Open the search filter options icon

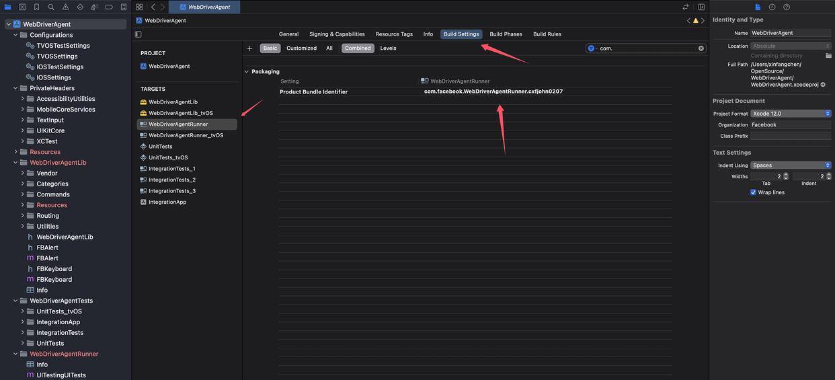(x=592, y=48)
